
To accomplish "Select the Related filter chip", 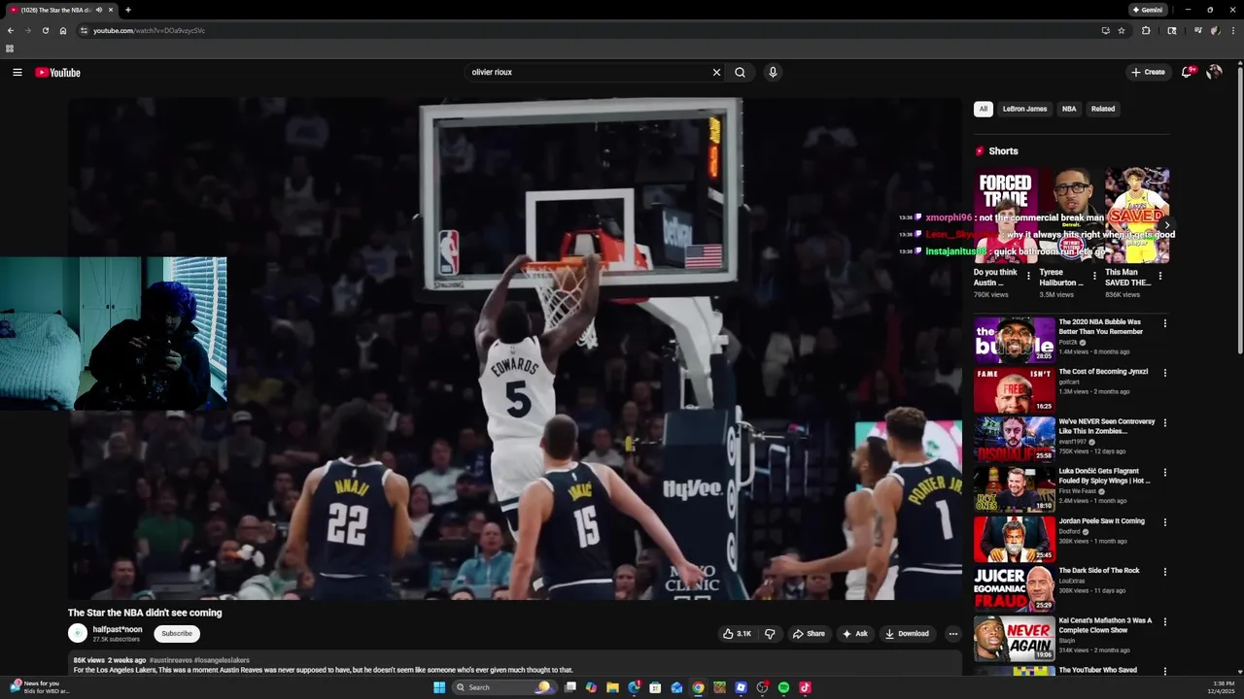I will tap(1103, 109).
